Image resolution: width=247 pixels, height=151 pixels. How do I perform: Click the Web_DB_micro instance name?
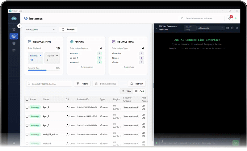[x=50, y=134]
